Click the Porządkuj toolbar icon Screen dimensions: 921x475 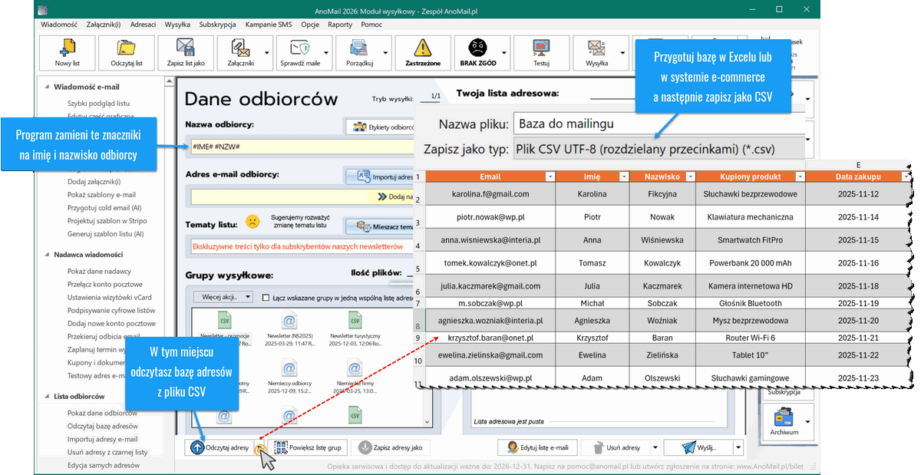(x=358, y=48)
